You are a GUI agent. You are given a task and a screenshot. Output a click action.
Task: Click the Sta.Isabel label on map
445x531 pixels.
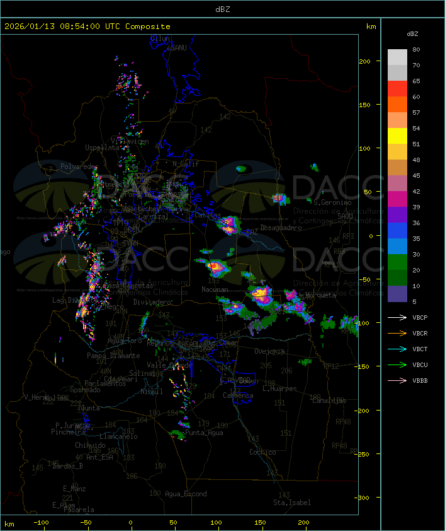[291, 503]
